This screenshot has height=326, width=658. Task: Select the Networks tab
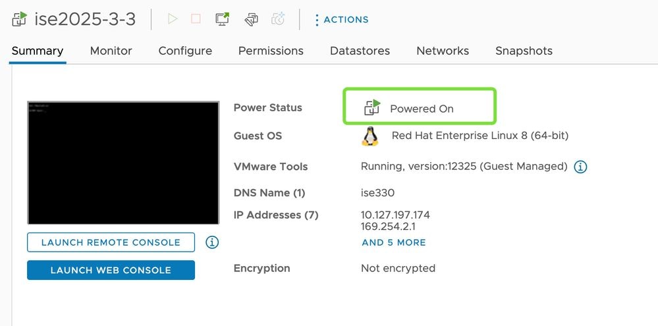pos(443,51)
